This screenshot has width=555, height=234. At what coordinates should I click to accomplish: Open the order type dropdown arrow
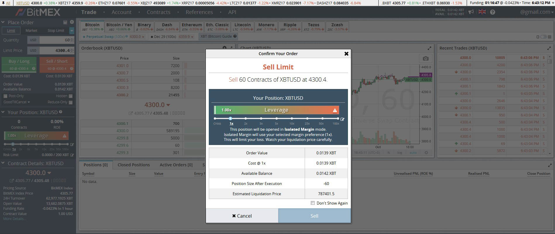click(x=72, y=31)
